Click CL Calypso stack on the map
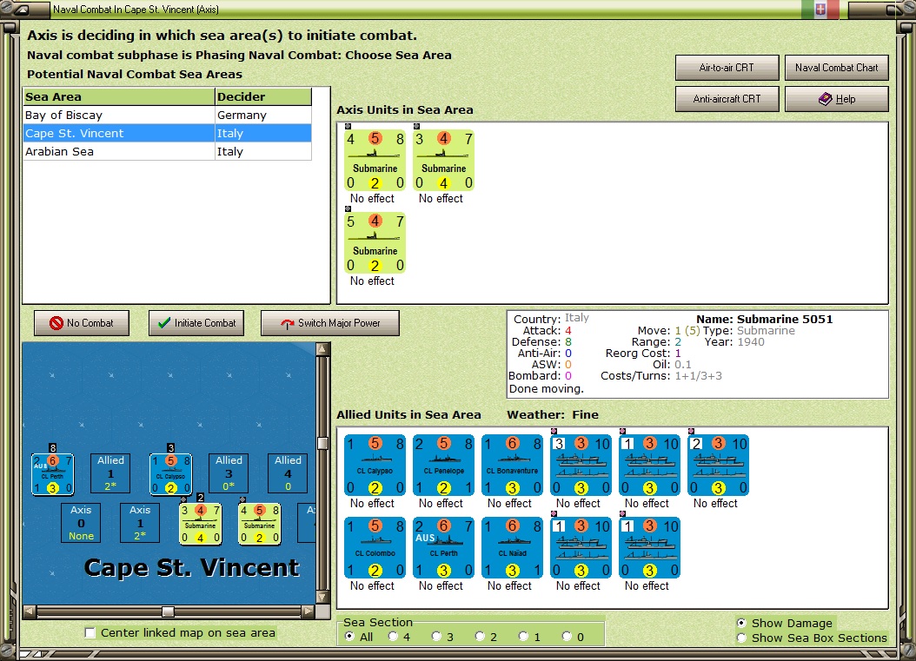Image resolution: width=916 pixels, height=661 pixels. (x=170, y=474)
